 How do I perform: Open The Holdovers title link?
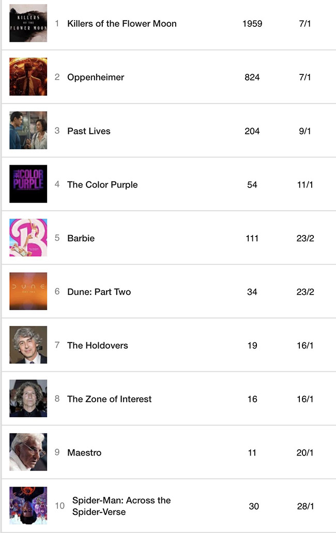pyautogui.click(x=97, y=346)
